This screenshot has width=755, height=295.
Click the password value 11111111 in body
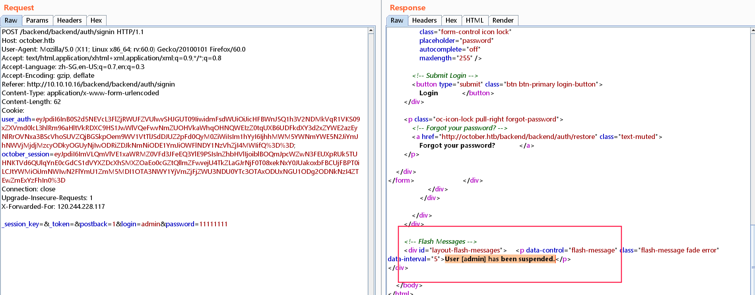click(x=213, y=224)
